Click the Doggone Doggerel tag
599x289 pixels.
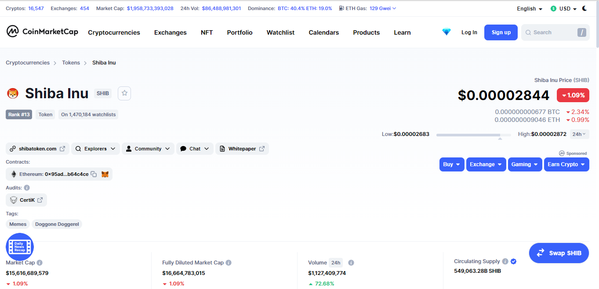coord(57,224)
